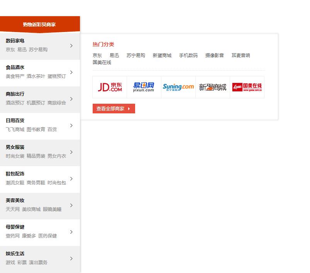
Task: Click the 查看全部商家 button
Action: (113, 109)
